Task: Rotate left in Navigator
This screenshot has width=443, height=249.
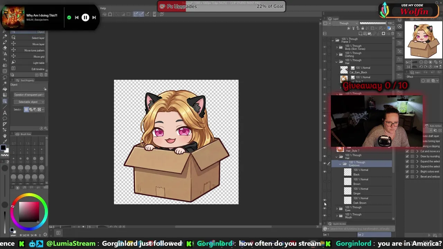Action: [421, 67]
